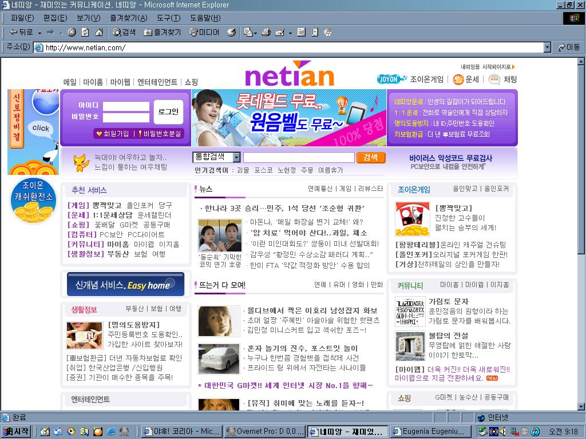
Task: Open the 도구(T) menu
Action: [x=168, y=18]
